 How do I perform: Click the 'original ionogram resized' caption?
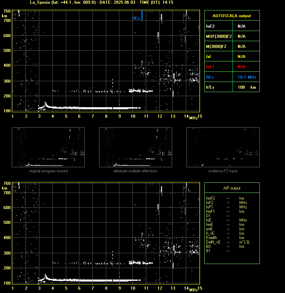click(x=48, y=171)
